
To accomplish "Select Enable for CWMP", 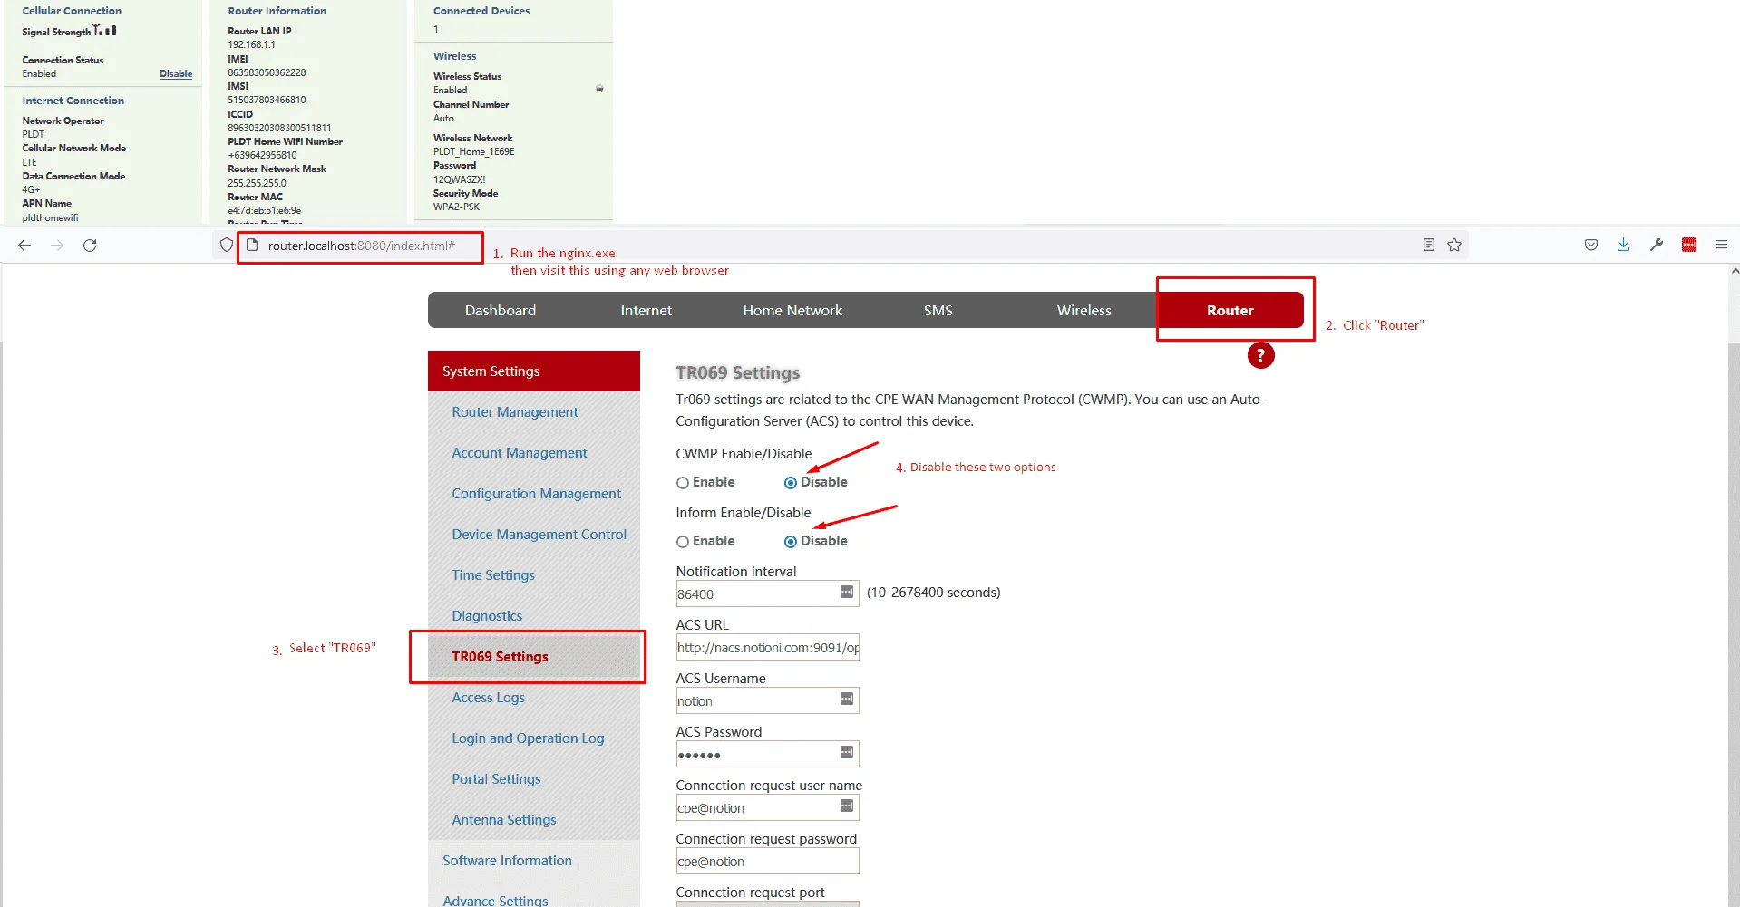I will [x=683, y=483].
